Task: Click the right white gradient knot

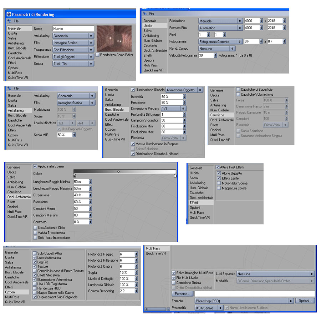Action: (x=175, y=175)
